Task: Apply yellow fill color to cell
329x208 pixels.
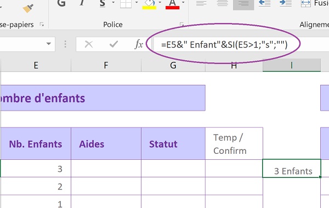Action: (x=149, y=4)
